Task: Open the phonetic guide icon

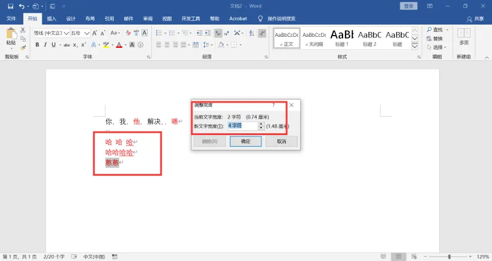Action: [x=136, y=33]
